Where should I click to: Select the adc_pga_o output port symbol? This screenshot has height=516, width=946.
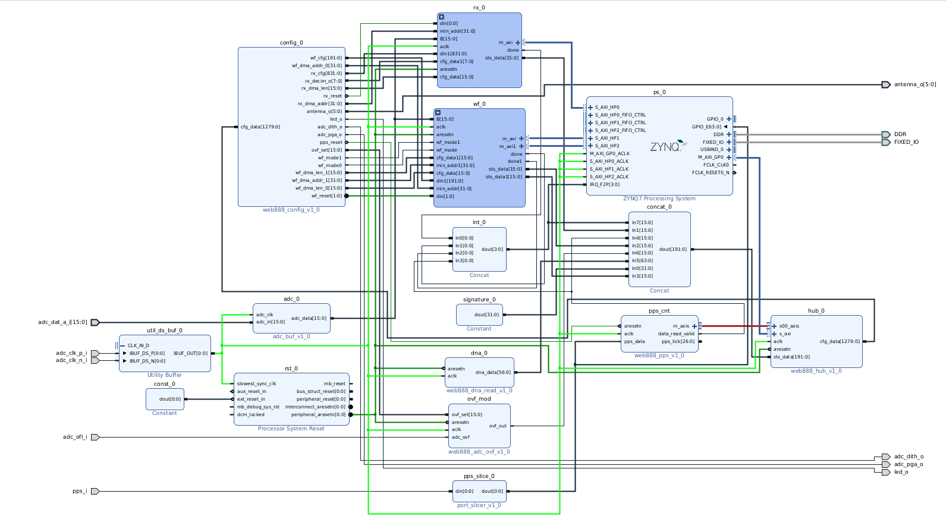pos(886,464)
